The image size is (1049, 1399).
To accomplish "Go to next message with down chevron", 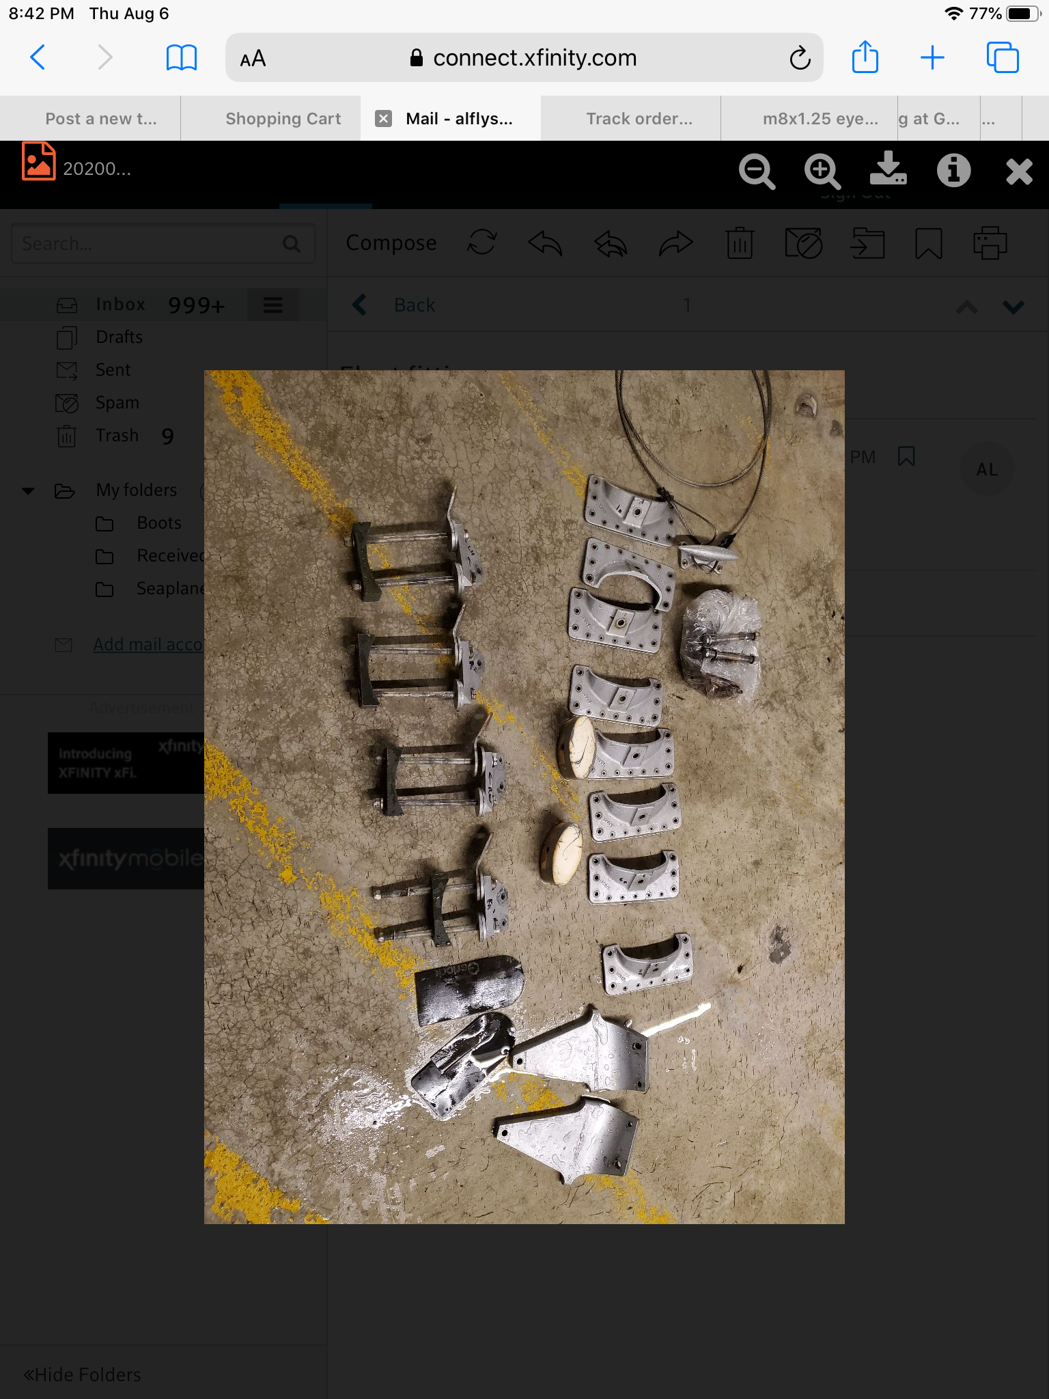I will coord(1013,307).
